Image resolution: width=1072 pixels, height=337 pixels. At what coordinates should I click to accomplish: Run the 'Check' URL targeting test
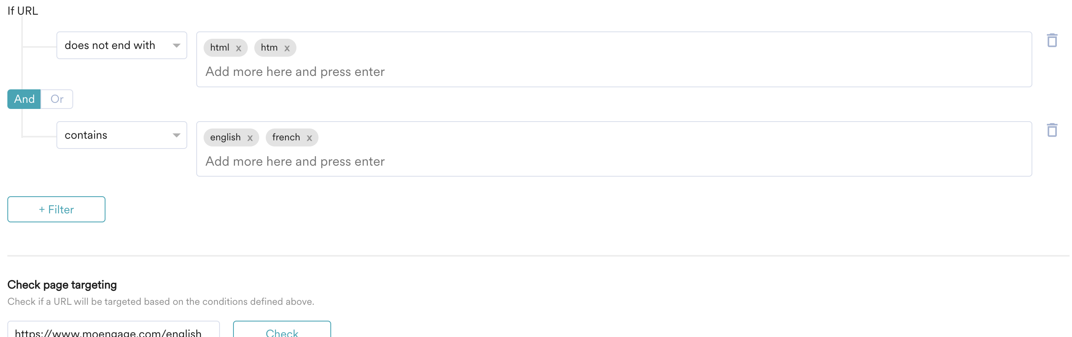point(282,332)
